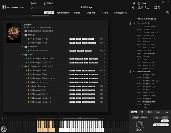Open the Dave user account icon
This screenshot has width=171, height=133.
point(139,3)
